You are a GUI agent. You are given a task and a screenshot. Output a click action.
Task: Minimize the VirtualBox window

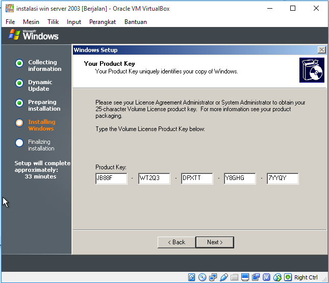coord(270,8)
